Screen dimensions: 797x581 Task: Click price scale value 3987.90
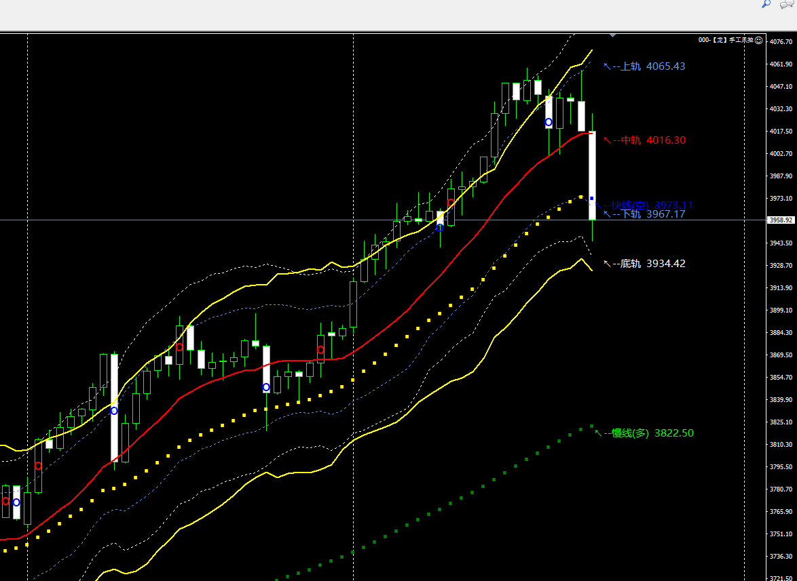point(781,176)
